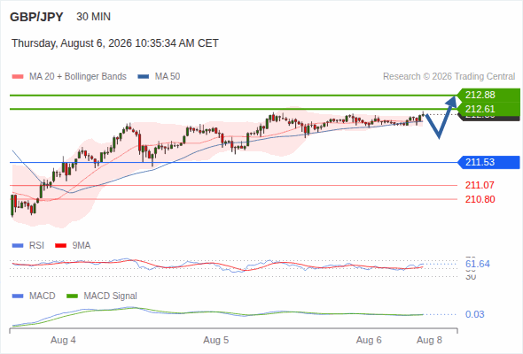Select the Aug 6 date axis label
This screenshot has width=523, height=354.
tap(369, 341)
